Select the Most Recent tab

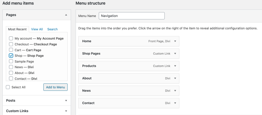pos(17,29)
